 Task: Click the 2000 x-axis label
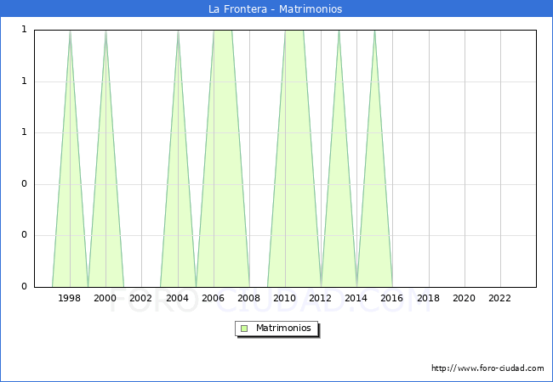click(x=105, y=298)
